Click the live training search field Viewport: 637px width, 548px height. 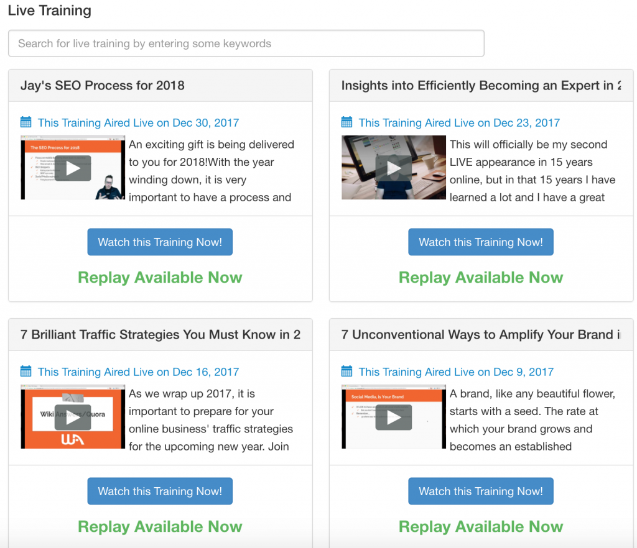tap(246, 43)
